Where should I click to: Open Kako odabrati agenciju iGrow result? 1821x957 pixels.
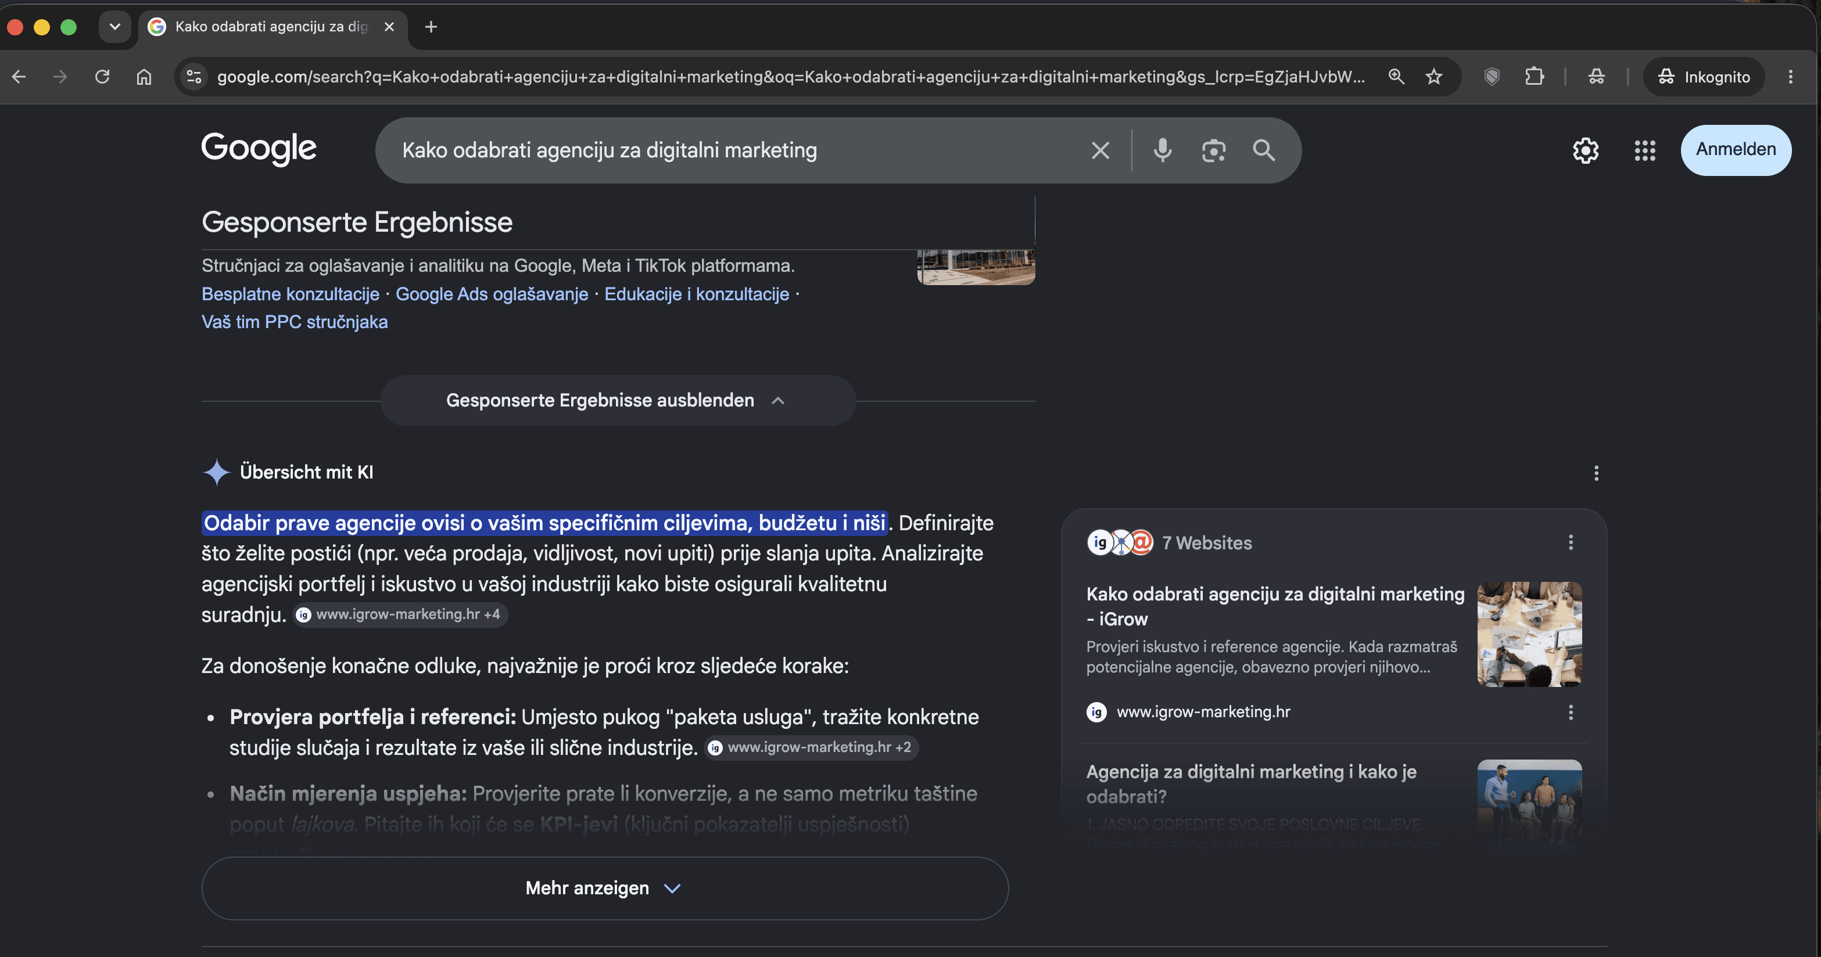pyautogui.click(x=1275, y=607)
